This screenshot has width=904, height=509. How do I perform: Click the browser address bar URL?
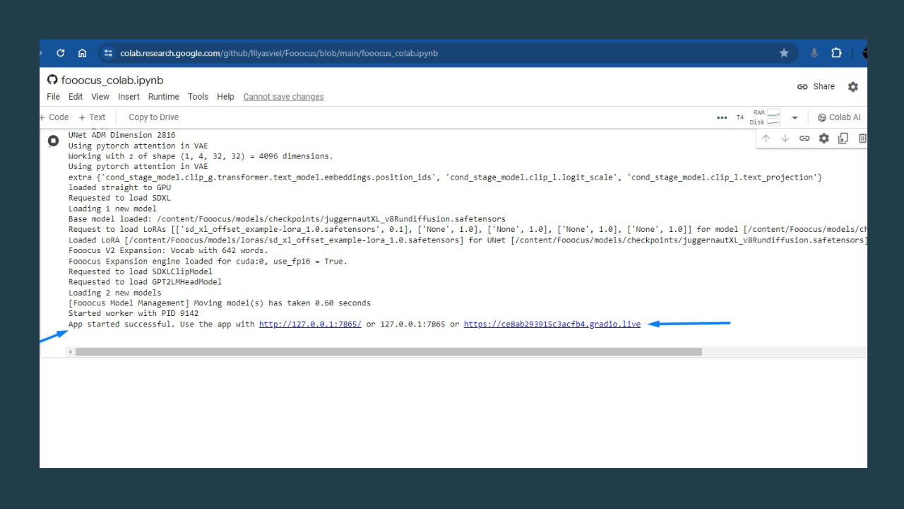279,53
